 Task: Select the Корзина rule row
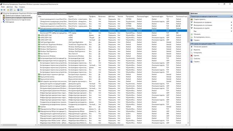tap(112, 107)
